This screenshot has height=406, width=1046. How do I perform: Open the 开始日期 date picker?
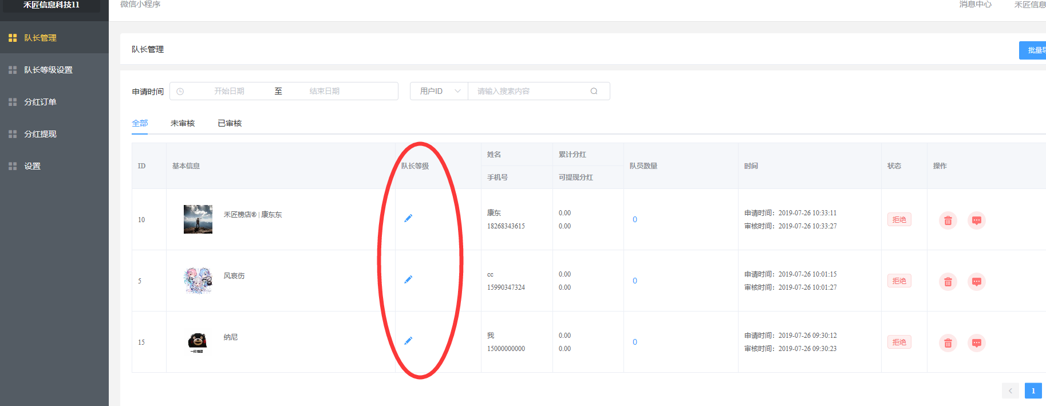pos(229,91)
